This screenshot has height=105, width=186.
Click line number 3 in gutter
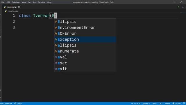point(14,27)
